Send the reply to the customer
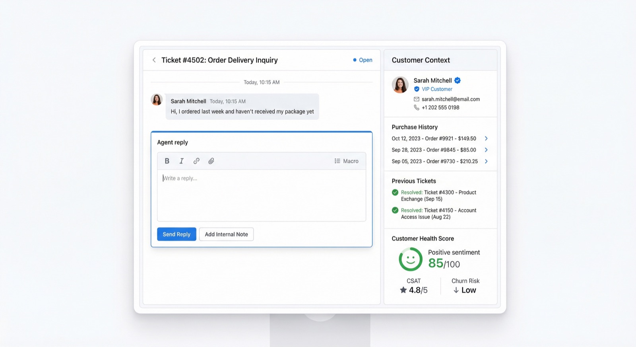 click(176, 234)
